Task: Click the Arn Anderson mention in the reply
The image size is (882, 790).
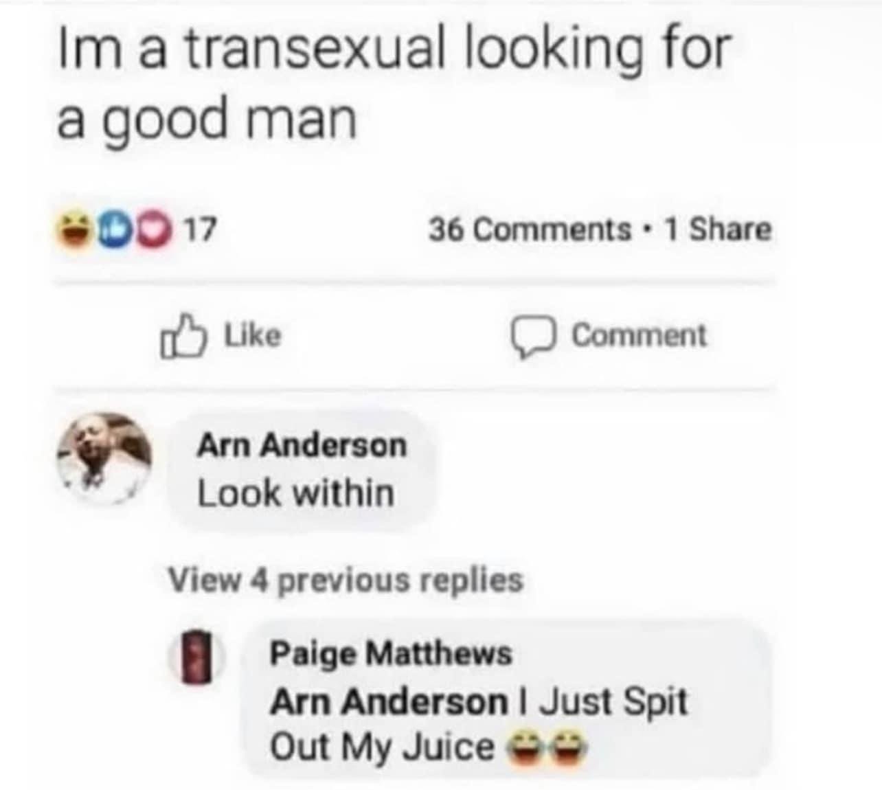Action: 389,701
